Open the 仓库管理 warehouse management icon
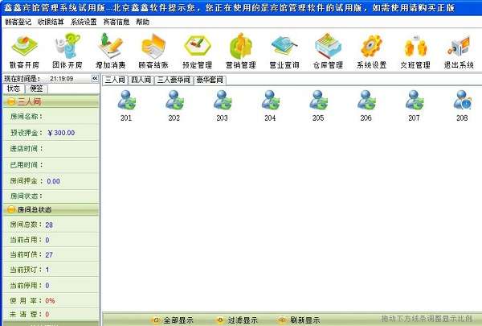Image resolution: width=482 pixels, height=326 pixels. (x=328, y=52)
